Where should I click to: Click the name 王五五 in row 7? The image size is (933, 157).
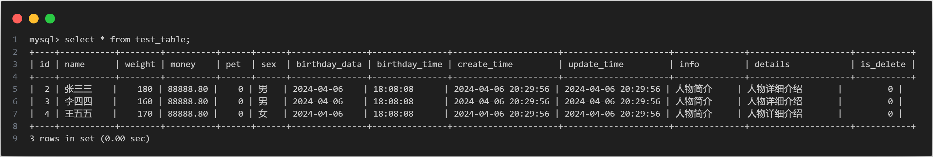click(78, 114)
